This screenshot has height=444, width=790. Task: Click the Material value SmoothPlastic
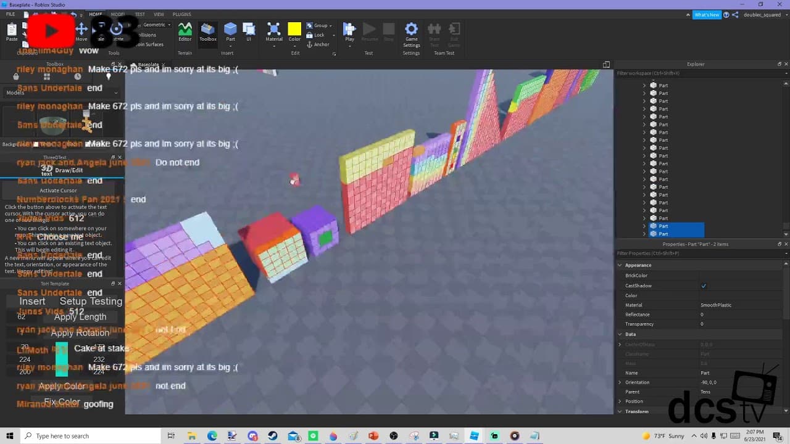click(x=716, y=305)
